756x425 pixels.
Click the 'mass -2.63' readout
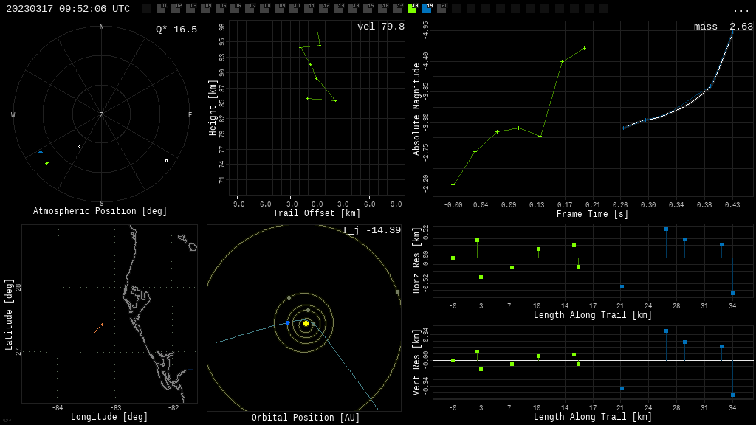[x=724, y=27]
